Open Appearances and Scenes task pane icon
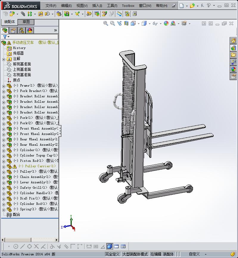Viewport: 238px width, 258px height. click(x=233, y=69)
